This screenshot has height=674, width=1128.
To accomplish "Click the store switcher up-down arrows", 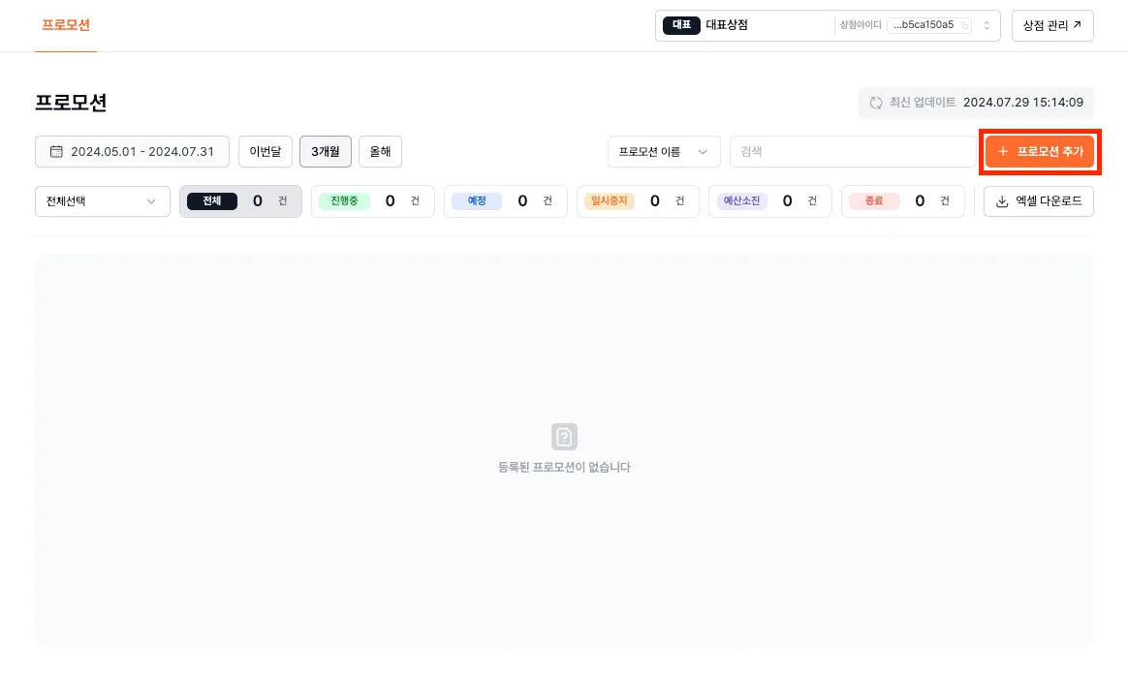I will pyautogui.click(x=986, y=25).
